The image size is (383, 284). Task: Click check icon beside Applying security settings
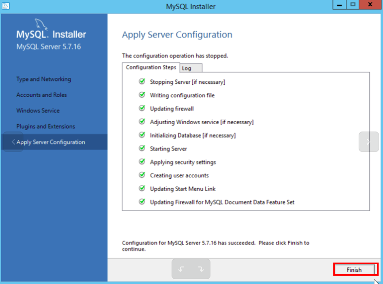click(x=142, y=161)
